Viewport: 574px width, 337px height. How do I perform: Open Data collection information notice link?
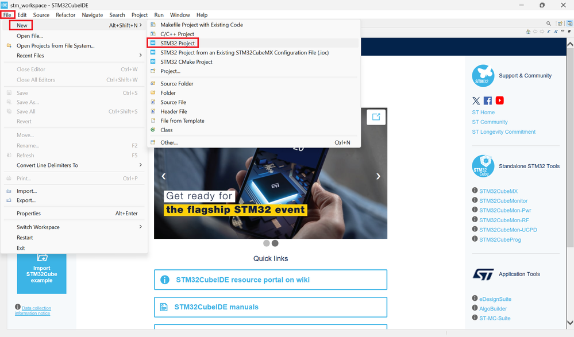33,311
